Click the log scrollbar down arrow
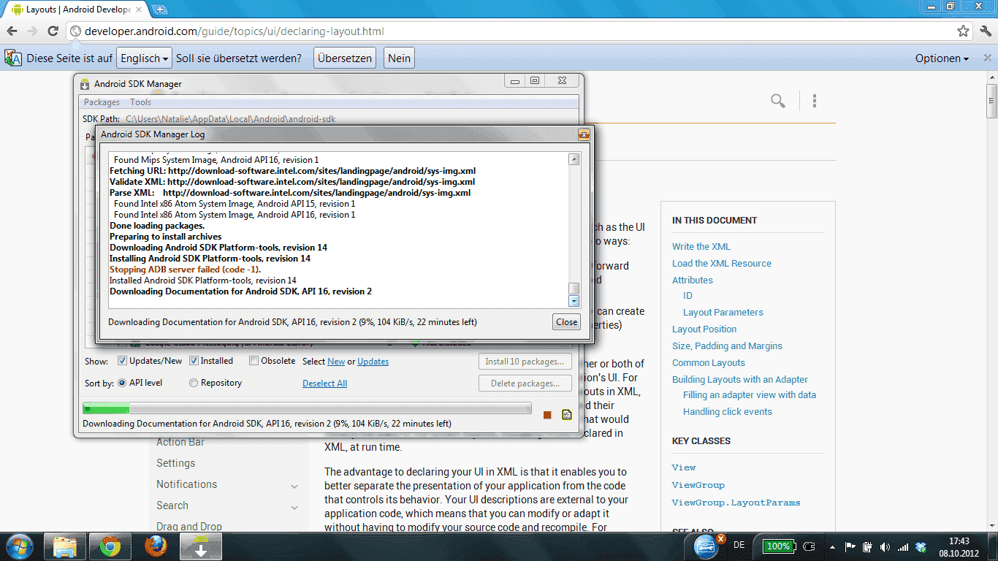Screen dimensions: 998x561 tap(574, 300)
